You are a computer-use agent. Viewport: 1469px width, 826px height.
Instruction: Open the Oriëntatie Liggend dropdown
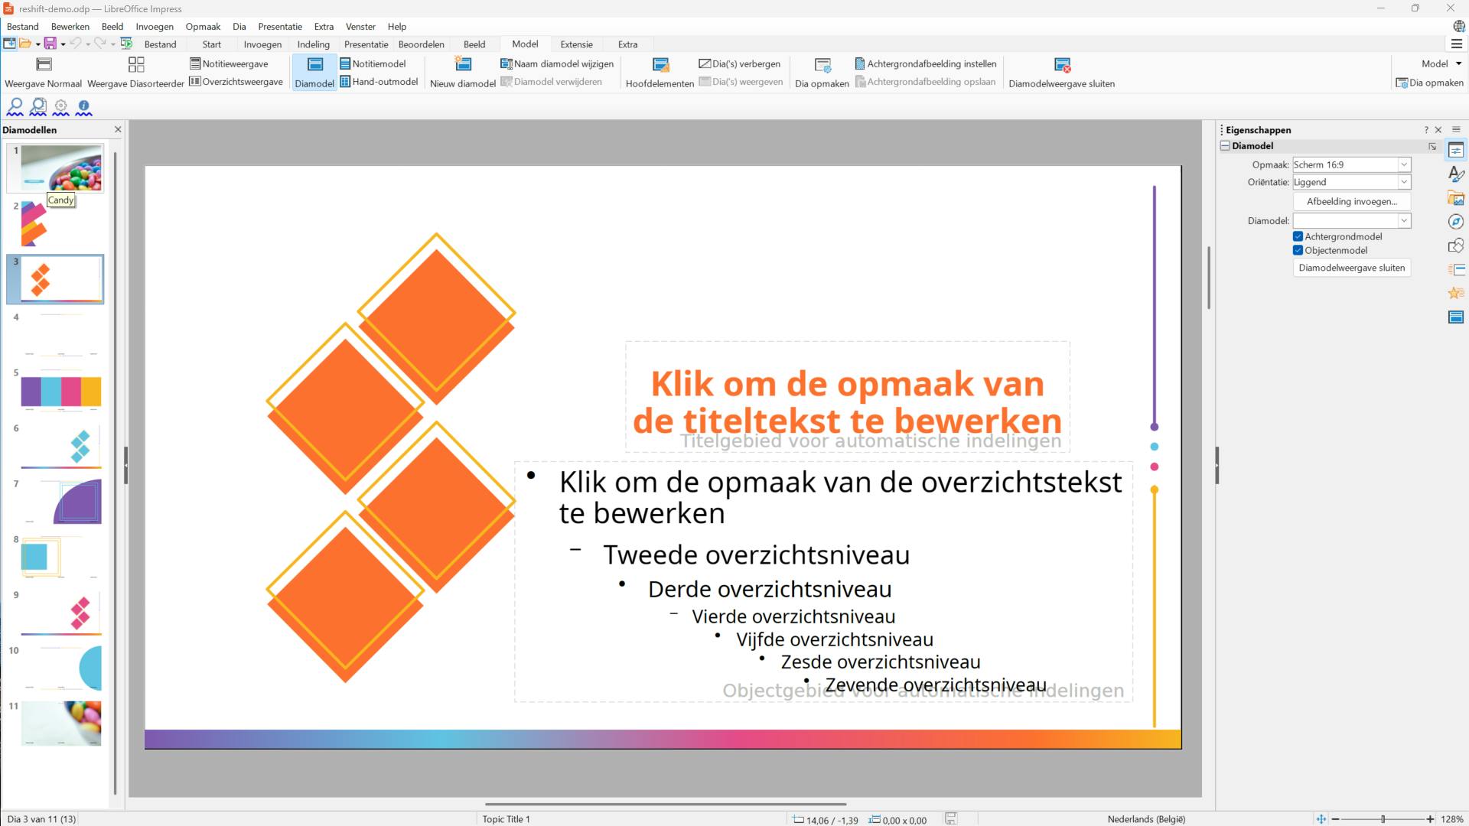tap(1404, 182)
